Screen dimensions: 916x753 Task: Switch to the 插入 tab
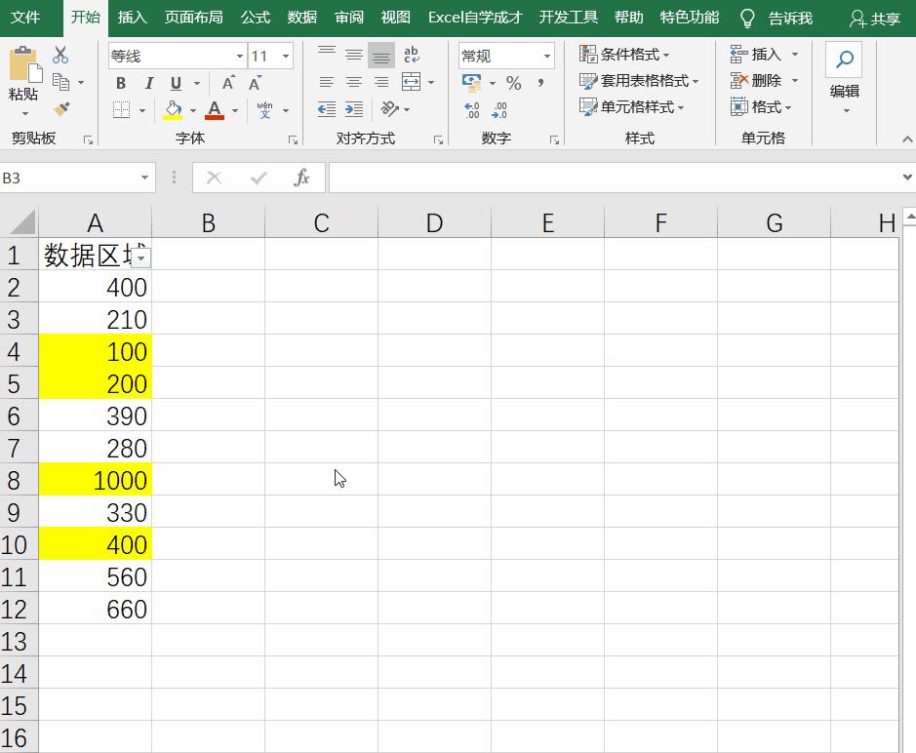[x=132, y=18]
